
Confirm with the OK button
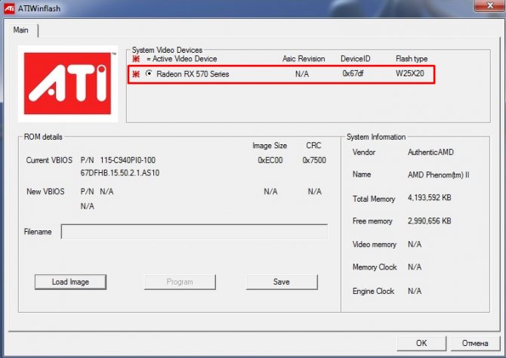[421, 343]
